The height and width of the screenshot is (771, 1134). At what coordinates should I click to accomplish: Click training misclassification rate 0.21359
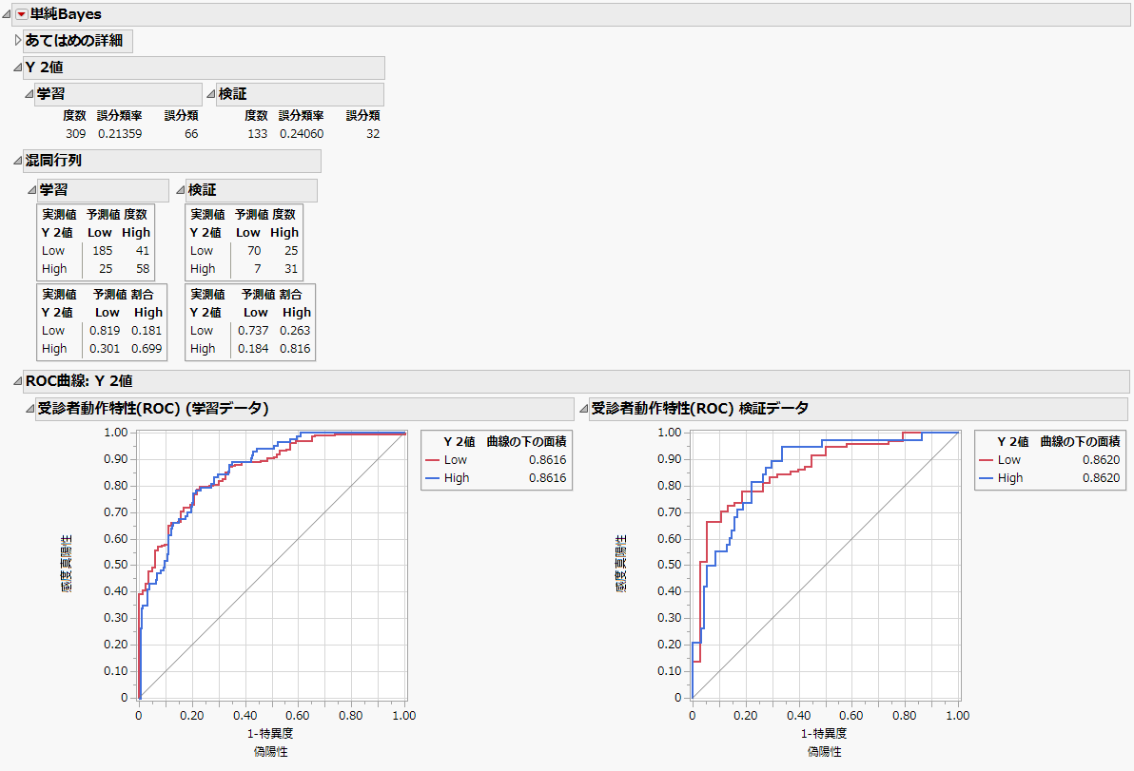tap(120, 134)
